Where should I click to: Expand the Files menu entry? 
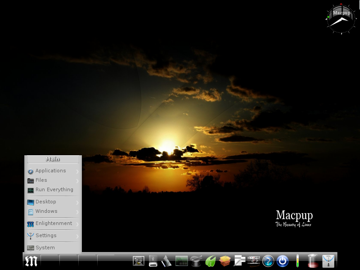click(x=53, y=180)
